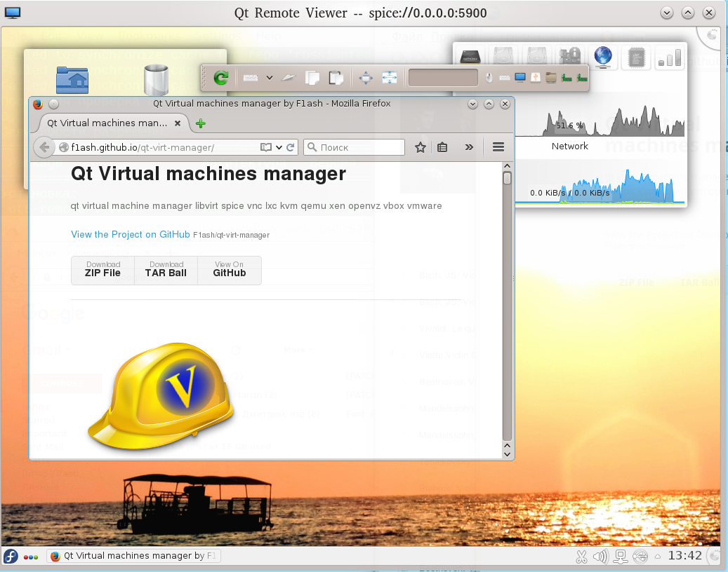Go back with Firefox back arrow
The width and height of the screenshot is (728, 572).
[x=44, y=147]
